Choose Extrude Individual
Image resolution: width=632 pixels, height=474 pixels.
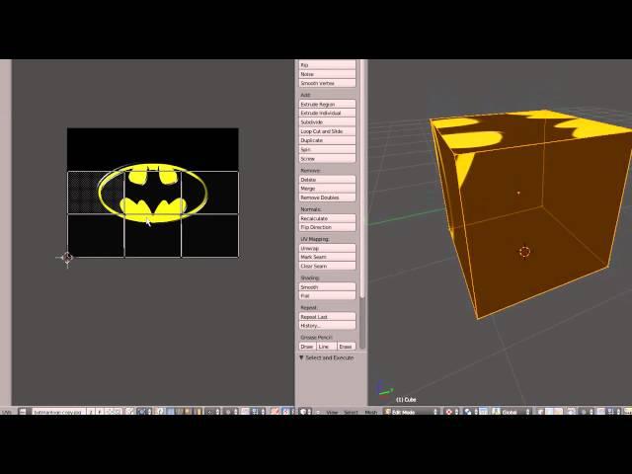tap(327, 114)
